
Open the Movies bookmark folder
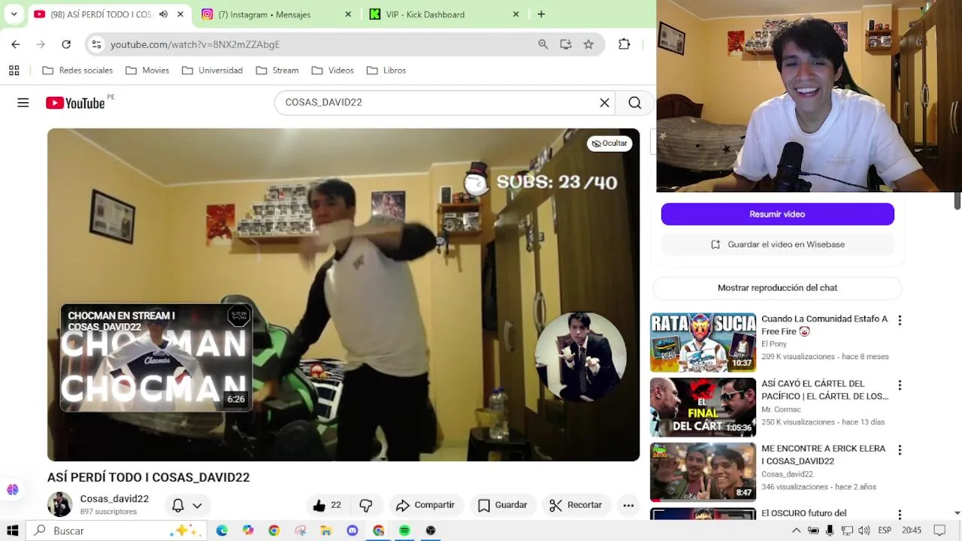tap(147, 71)
